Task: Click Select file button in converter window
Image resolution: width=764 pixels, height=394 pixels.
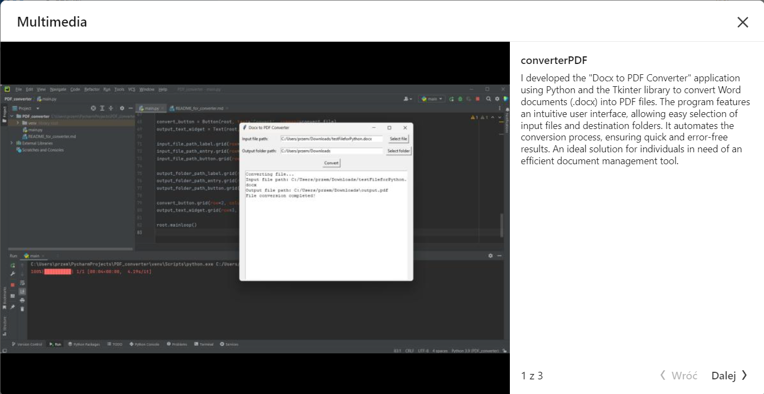Action: coord(398,139)
